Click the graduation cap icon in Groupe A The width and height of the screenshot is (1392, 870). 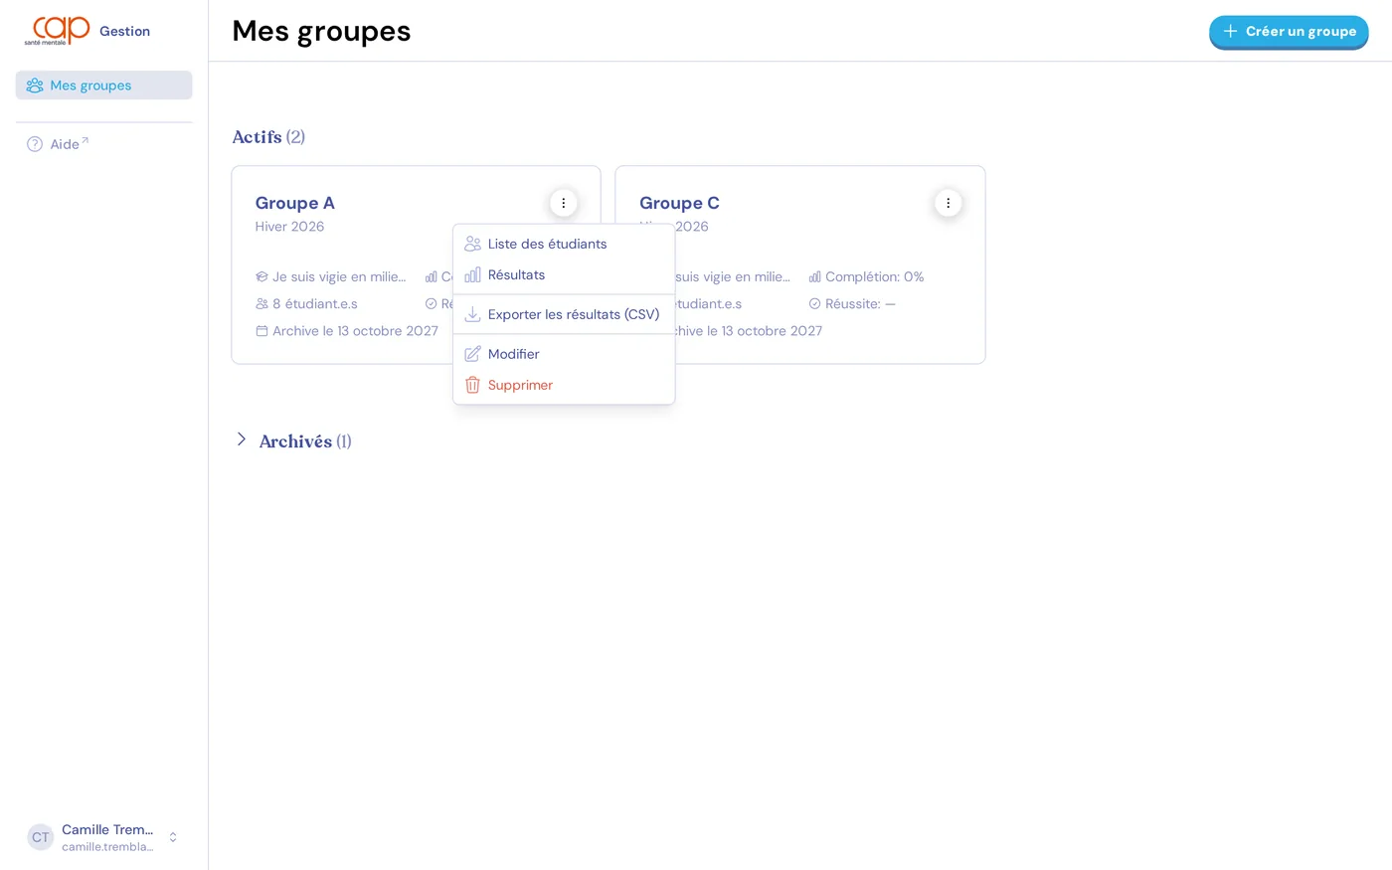pos(261,277)
